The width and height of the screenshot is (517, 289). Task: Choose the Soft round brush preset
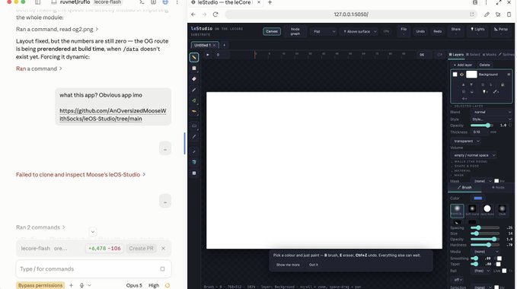click(x=472, y=211)
